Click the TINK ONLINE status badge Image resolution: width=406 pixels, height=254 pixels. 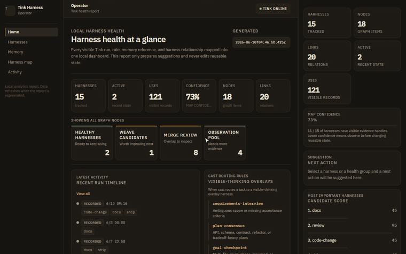pos(273,9)
